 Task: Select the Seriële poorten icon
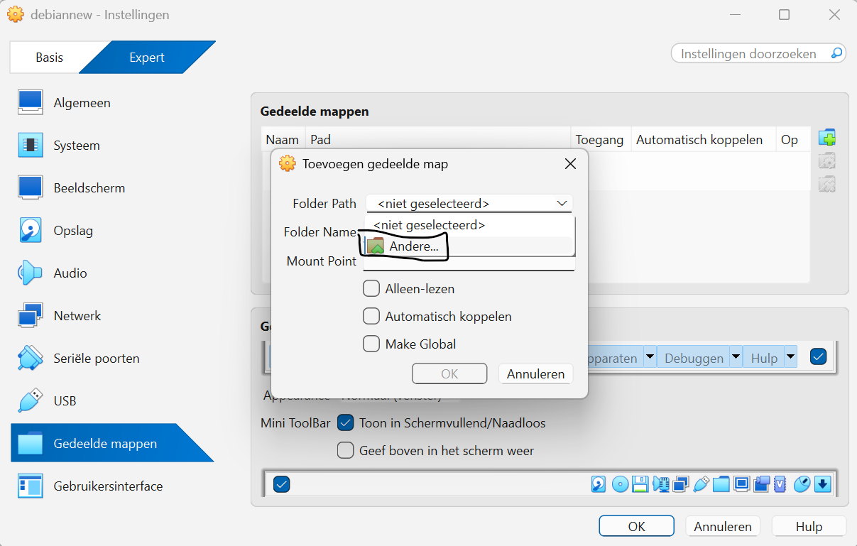(31, 359)
